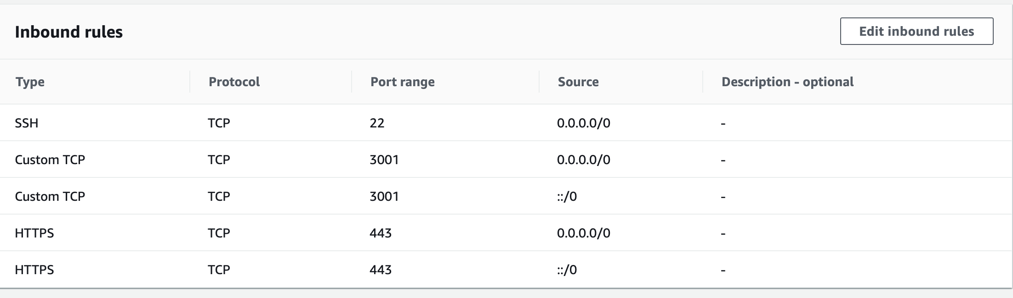Select first Custom TCP rule row
The image size is (1013, 298).
[506, 160]
